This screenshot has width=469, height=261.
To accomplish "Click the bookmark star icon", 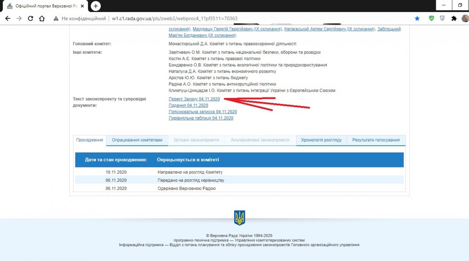I will click(x=417, y=18).
